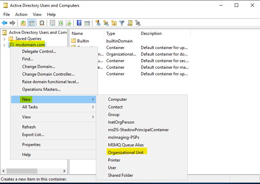The height and width of the screenshot is (184, 260).
Task: Click the create new user toolbar icon
Action: [98, 23]
